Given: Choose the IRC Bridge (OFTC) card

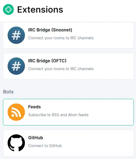Looking at the screenshot, I should pos(68,66).
